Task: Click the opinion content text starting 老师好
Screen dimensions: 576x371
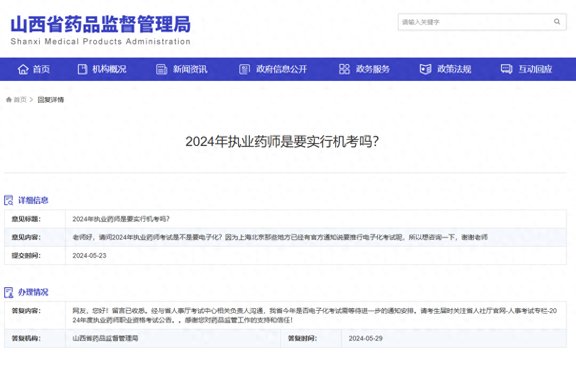Action: [280, 237]
